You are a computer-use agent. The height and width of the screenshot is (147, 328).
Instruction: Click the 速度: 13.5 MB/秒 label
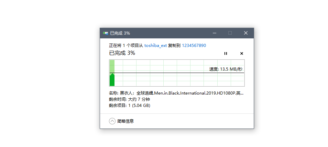tap(226, 69)
